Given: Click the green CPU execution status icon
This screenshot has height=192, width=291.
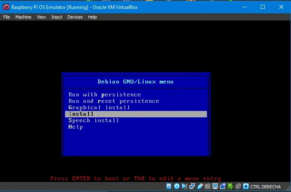Looking at the screenshot, I should [230, 186].
